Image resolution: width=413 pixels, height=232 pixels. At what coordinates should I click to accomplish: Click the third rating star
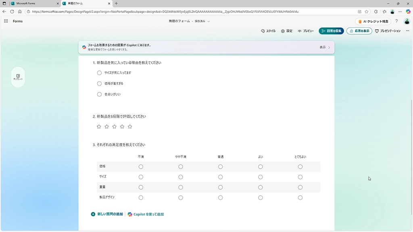point(115,126)
